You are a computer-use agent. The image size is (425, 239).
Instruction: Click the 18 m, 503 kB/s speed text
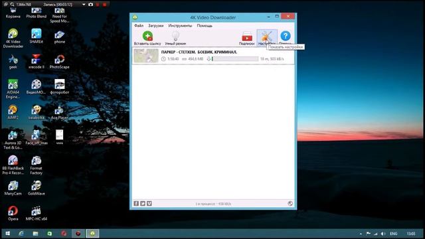point(272,59)
